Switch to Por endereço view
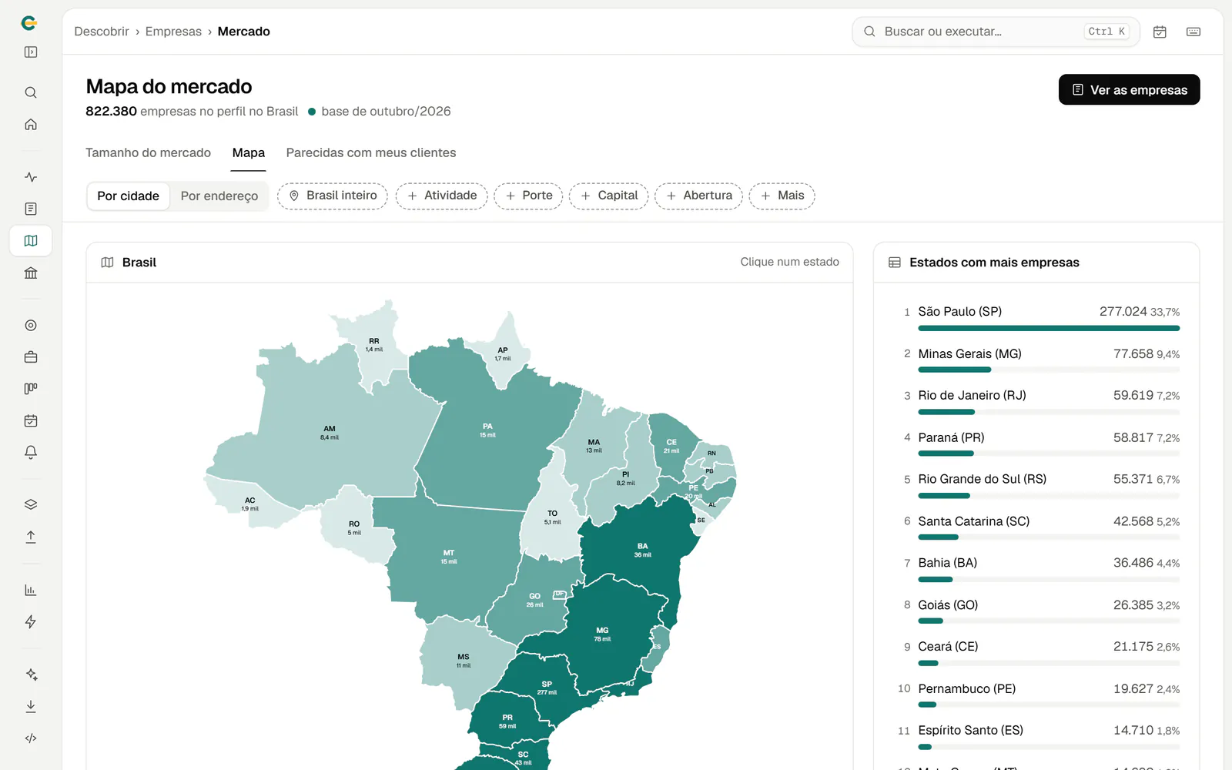This screenshot has width=1232, height=770. (x=219, y=196)
